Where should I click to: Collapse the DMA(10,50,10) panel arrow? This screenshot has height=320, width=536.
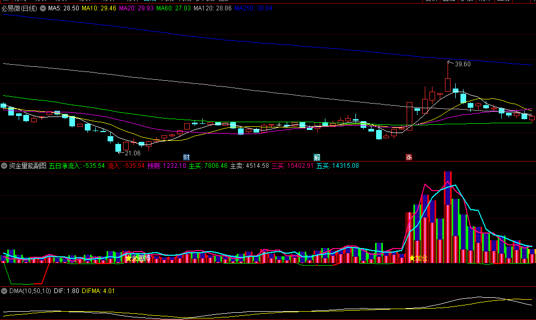click(4, 291)
